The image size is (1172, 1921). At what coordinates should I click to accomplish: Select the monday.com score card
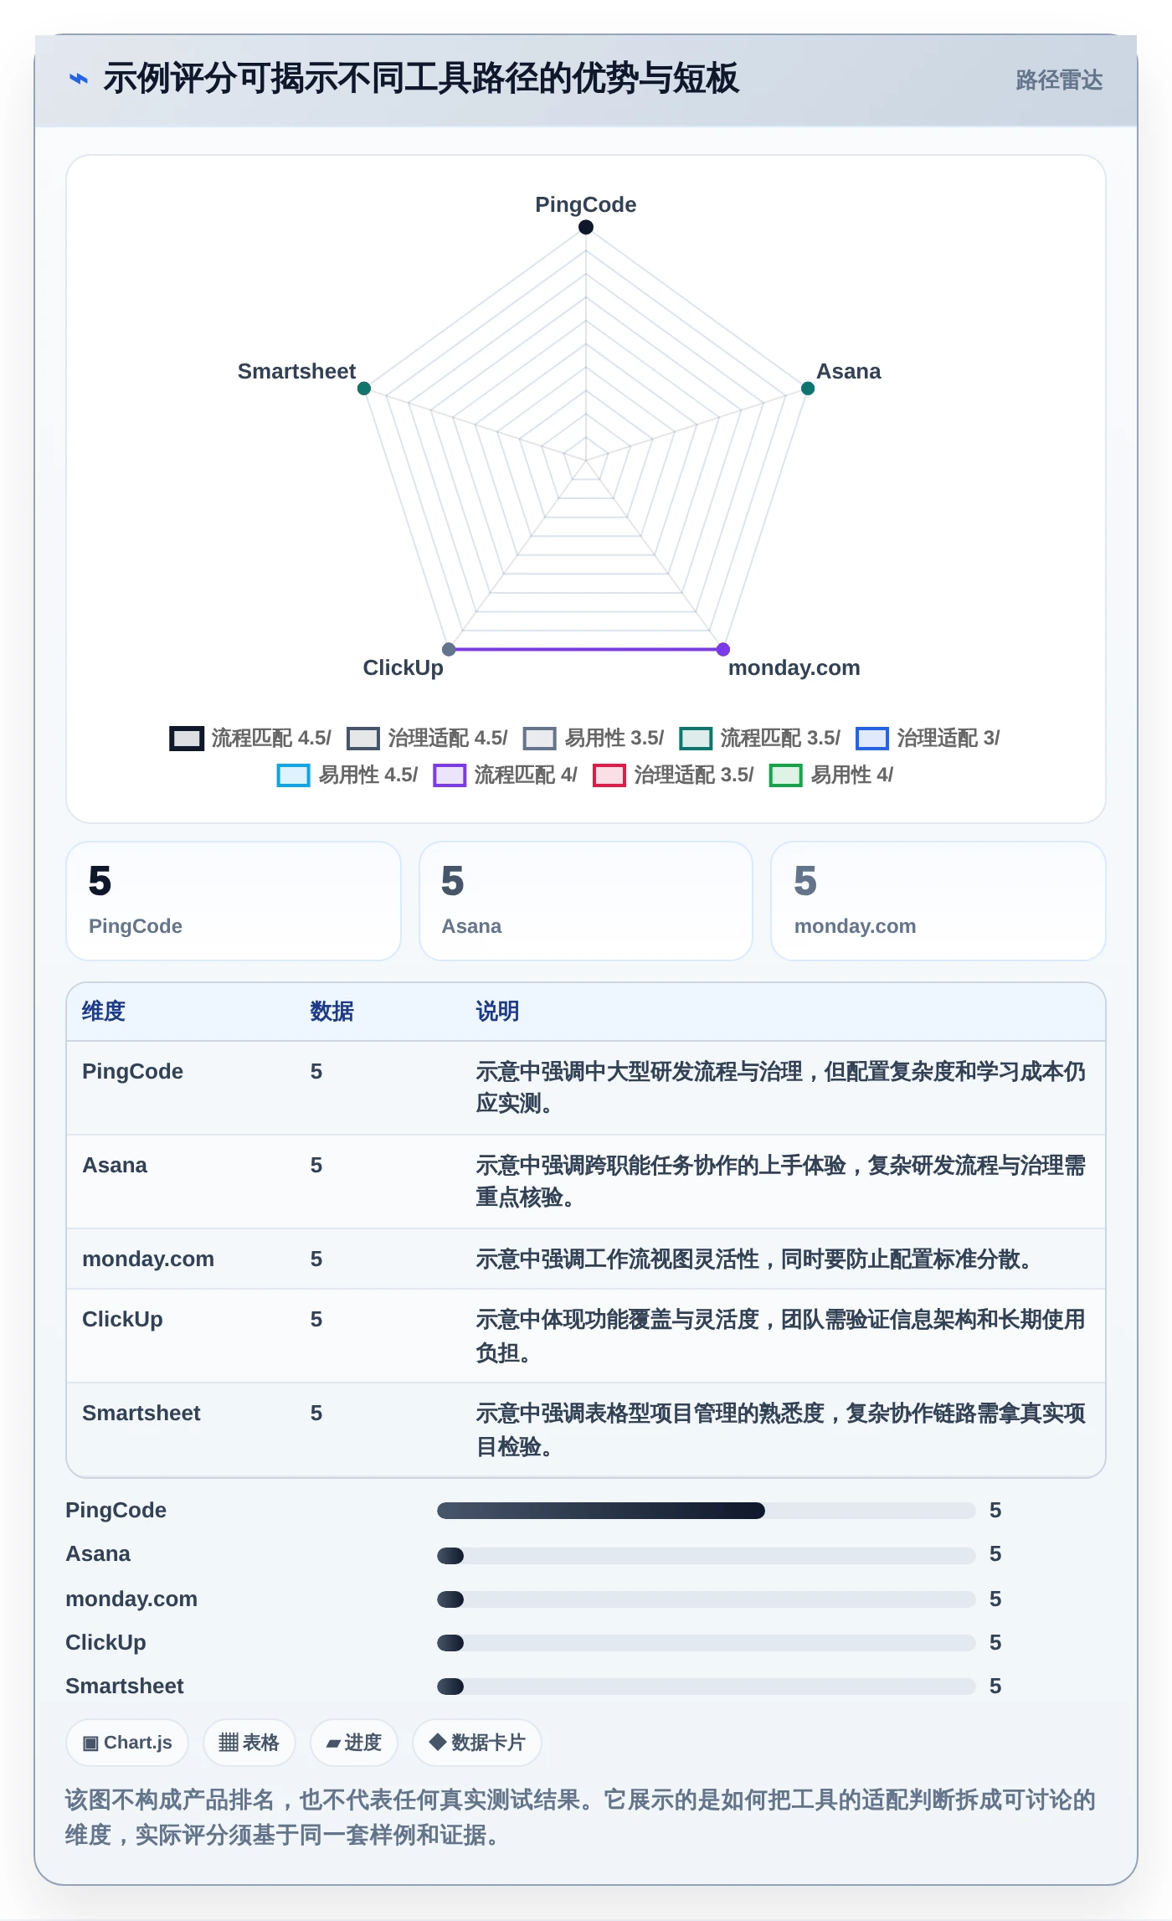pyautogui.click(x=938, y=901)
